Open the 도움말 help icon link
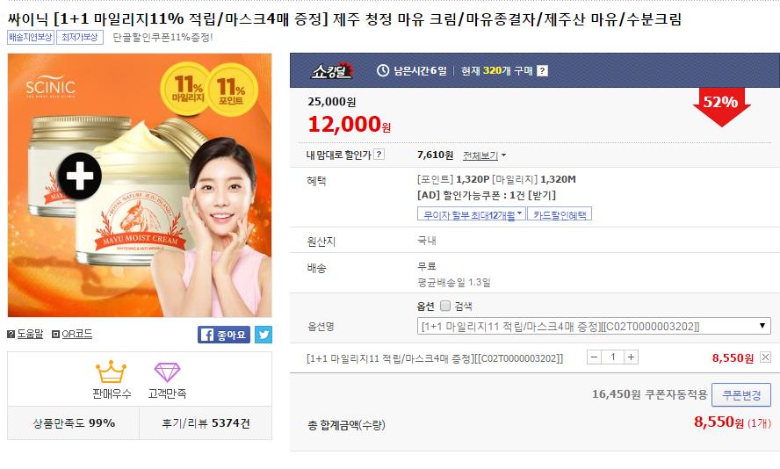 pyautogui.click(x=25, y=334)
